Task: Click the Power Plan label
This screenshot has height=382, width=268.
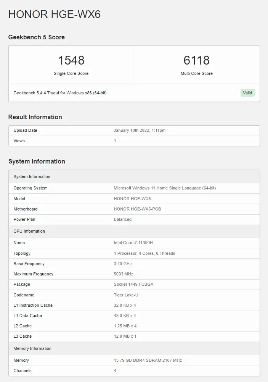Action: click(24, 219)
